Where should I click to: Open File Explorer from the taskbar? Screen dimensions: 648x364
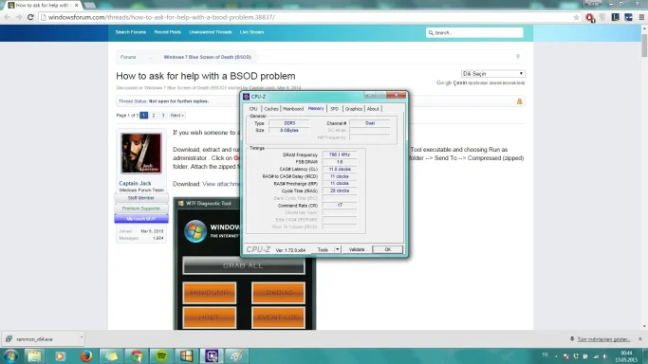[35, 355]
